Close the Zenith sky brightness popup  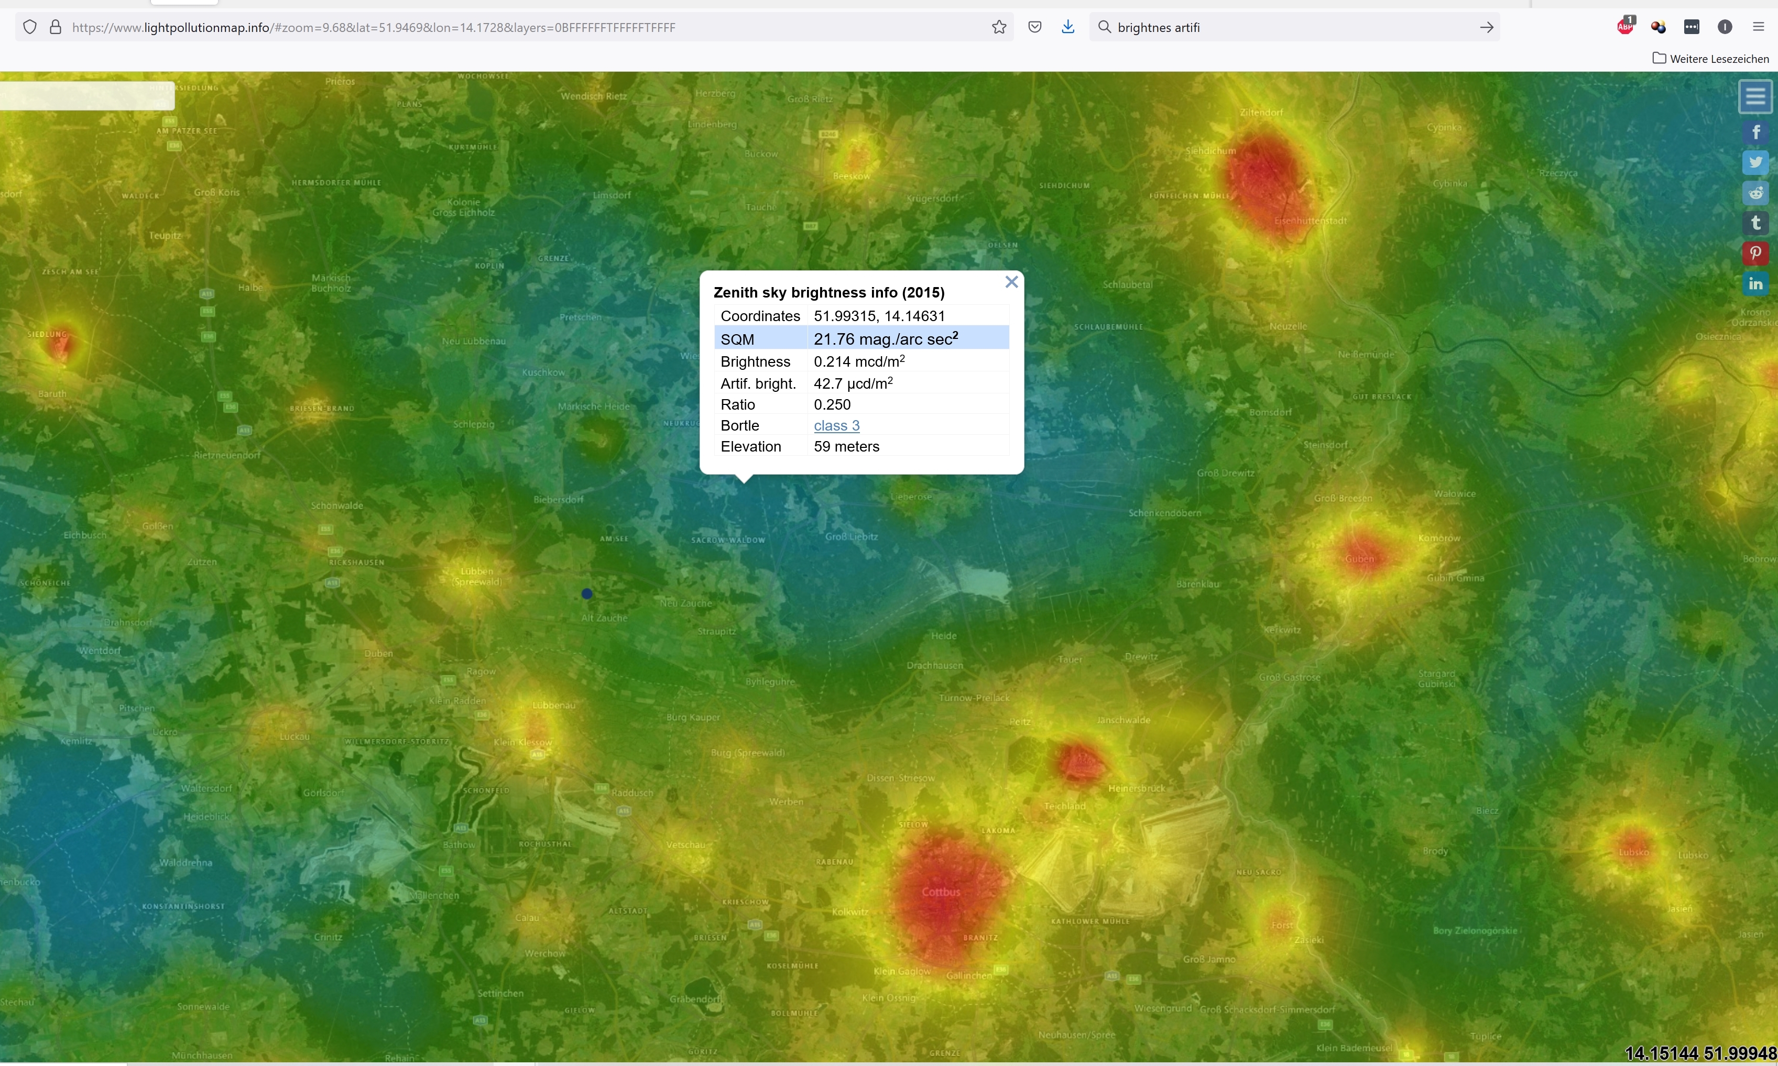[x=1011, y=282]
